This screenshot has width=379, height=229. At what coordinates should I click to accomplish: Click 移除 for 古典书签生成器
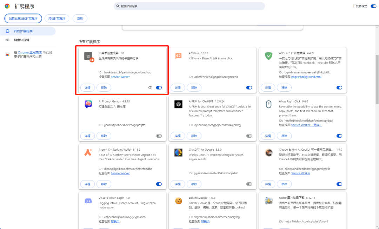pos(104,87)
